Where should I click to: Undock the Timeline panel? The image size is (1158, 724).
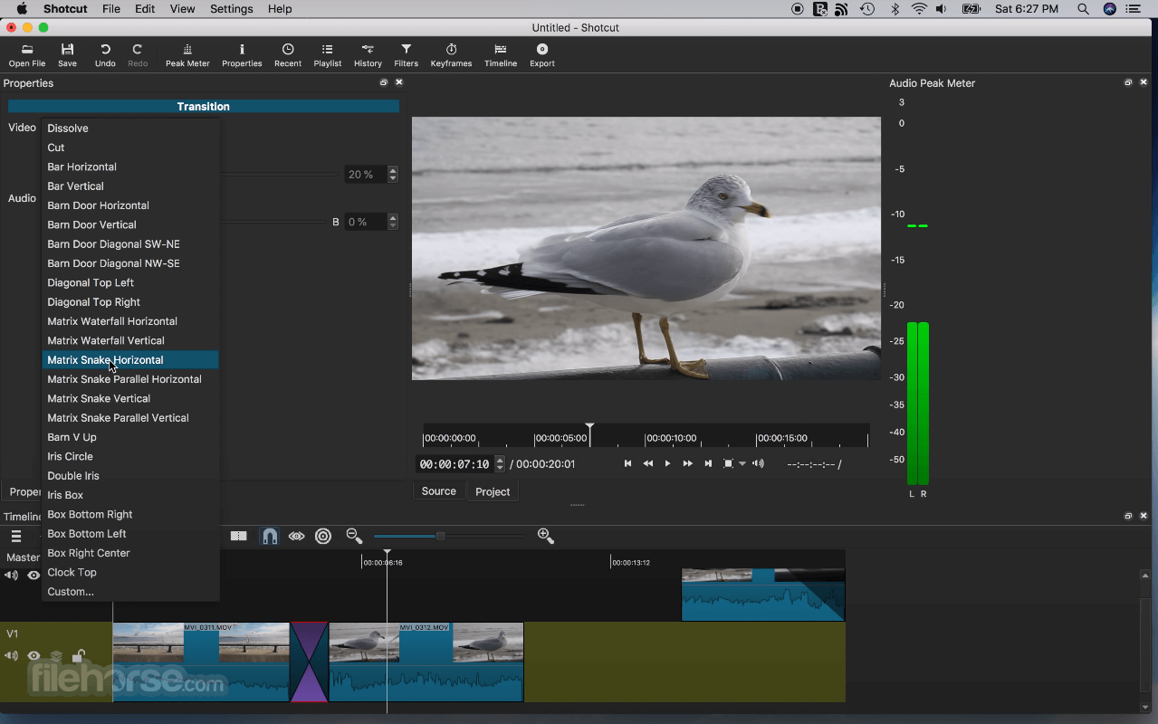coord(1128,516)
